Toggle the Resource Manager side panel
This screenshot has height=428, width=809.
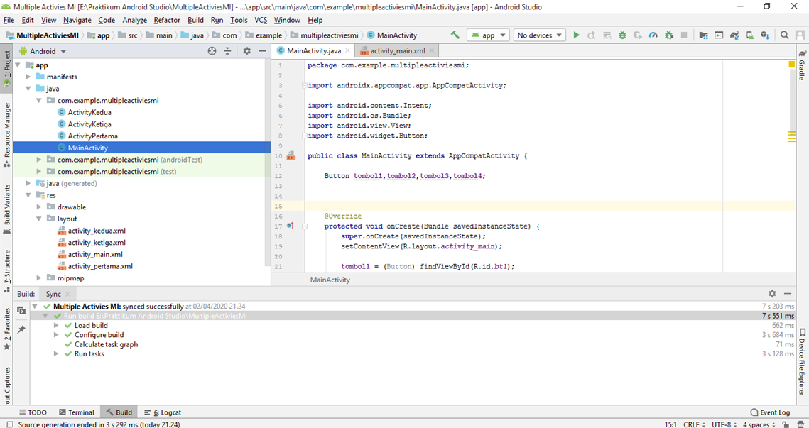point(6,134)
